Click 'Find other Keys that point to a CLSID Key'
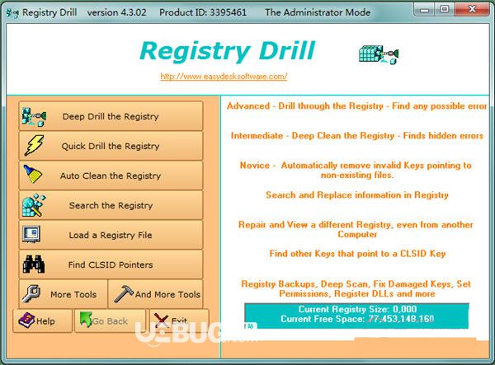 point(357,254)
